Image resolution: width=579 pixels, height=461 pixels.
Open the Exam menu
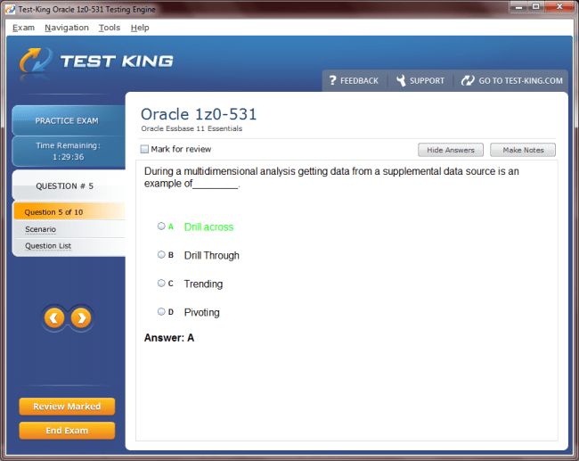point(23,28)
